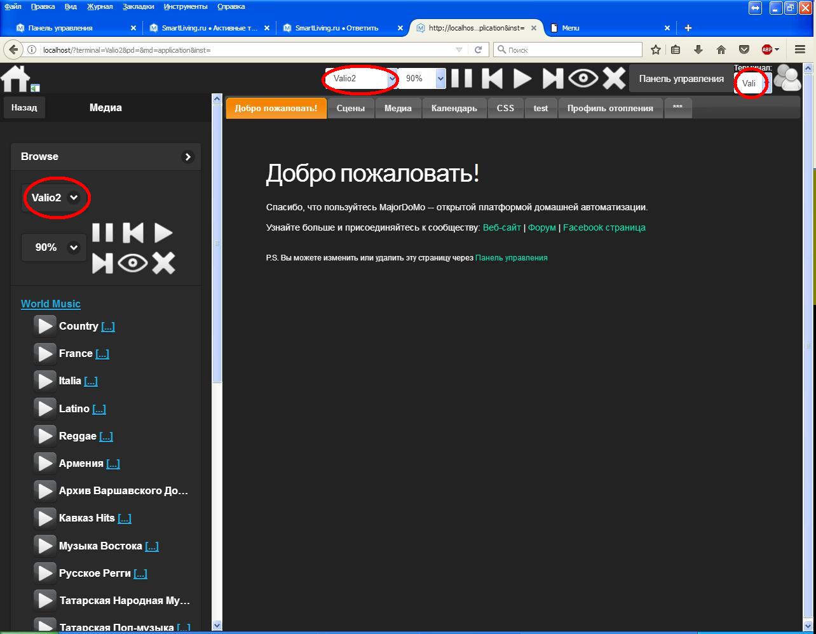Open the World Music link
The width and height of the screenshot is (816, 634).
point(51,304)
